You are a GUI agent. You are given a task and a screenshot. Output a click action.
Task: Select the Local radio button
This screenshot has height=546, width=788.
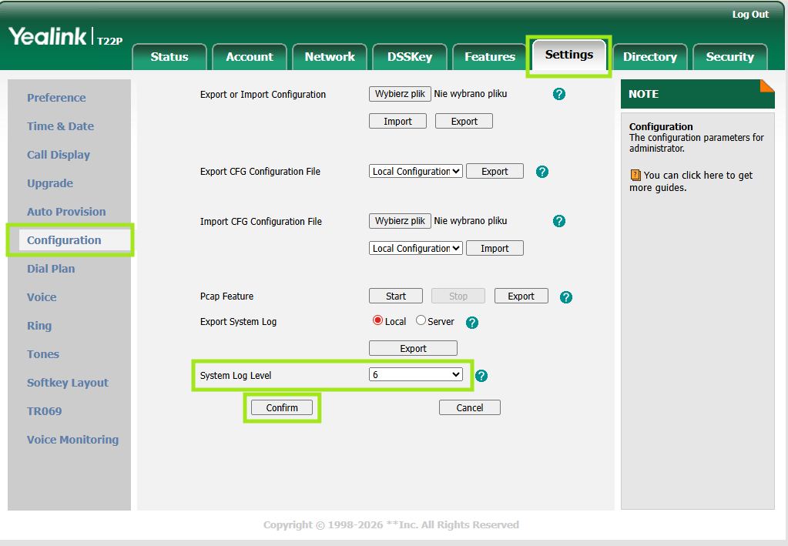click(x=377, y=320)
